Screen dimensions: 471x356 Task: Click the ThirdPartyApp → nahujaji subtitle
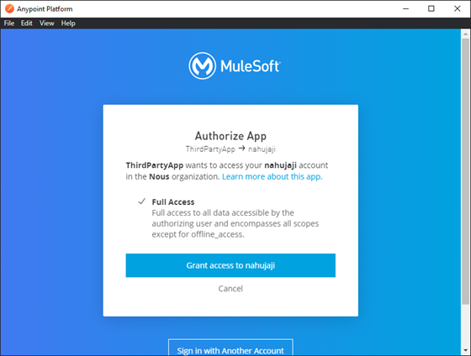(x=230, y=149)
